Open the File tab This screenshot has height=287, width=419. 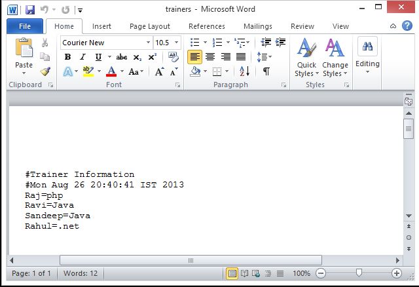point(25,26)
